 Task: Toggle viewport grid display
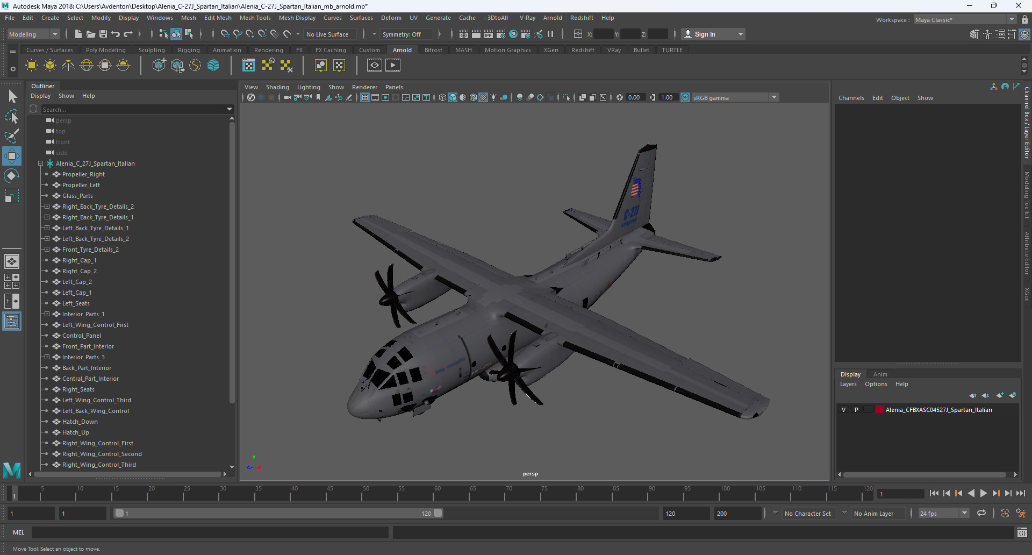(365, 97)
